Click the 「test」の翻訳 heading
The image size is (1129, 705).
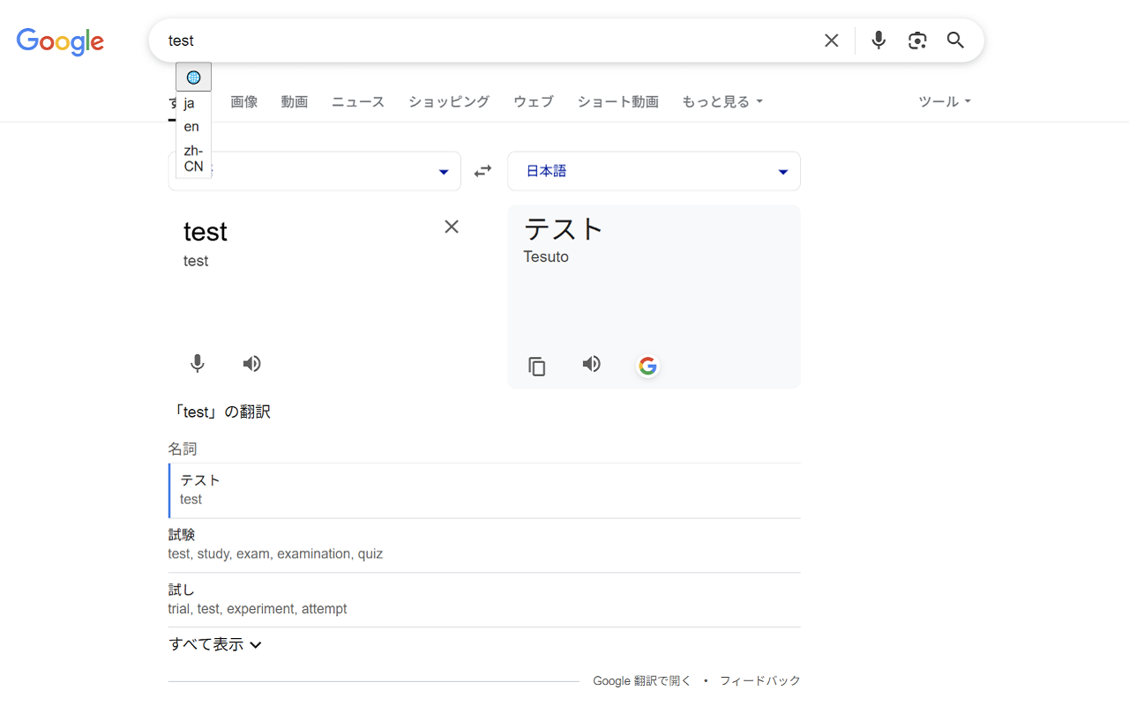[221, 412]
